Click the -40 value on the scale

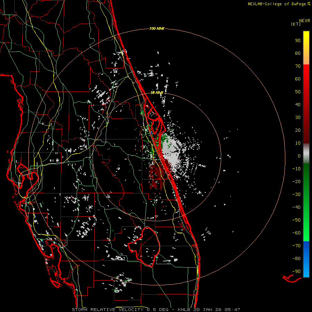(296, 207)
